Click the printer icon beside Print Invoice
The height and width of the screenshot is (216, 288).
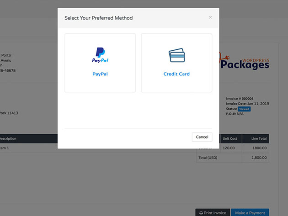coord(201,213)
